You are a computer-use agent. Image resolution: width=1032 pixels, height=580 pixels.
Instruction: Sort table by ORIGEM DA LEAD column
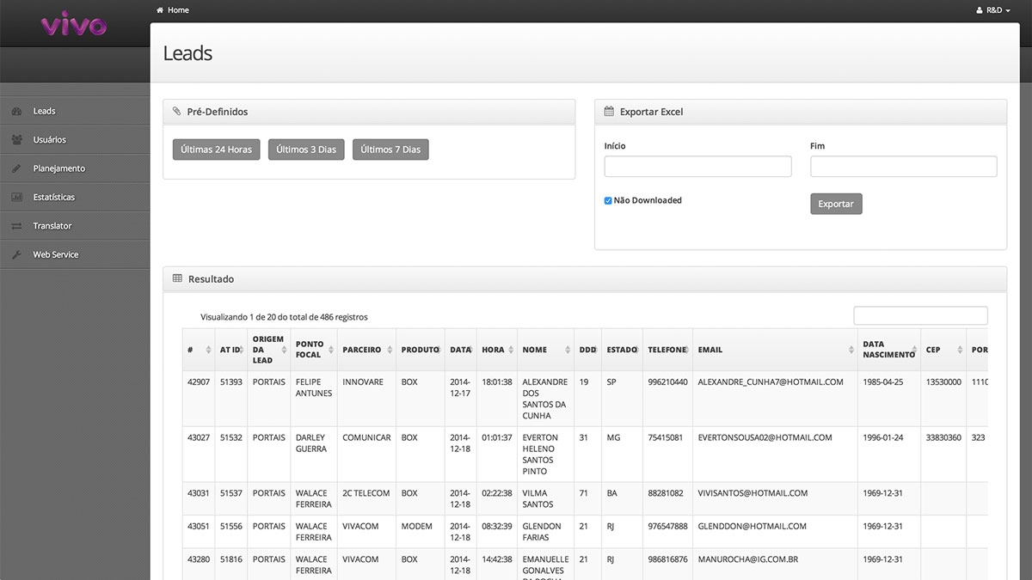pos(268,350)
